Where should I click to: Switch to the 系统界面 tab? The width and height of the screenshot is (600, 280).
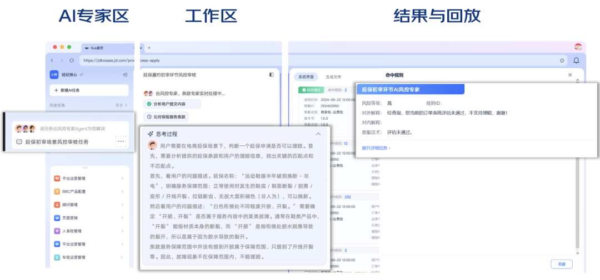306,77
